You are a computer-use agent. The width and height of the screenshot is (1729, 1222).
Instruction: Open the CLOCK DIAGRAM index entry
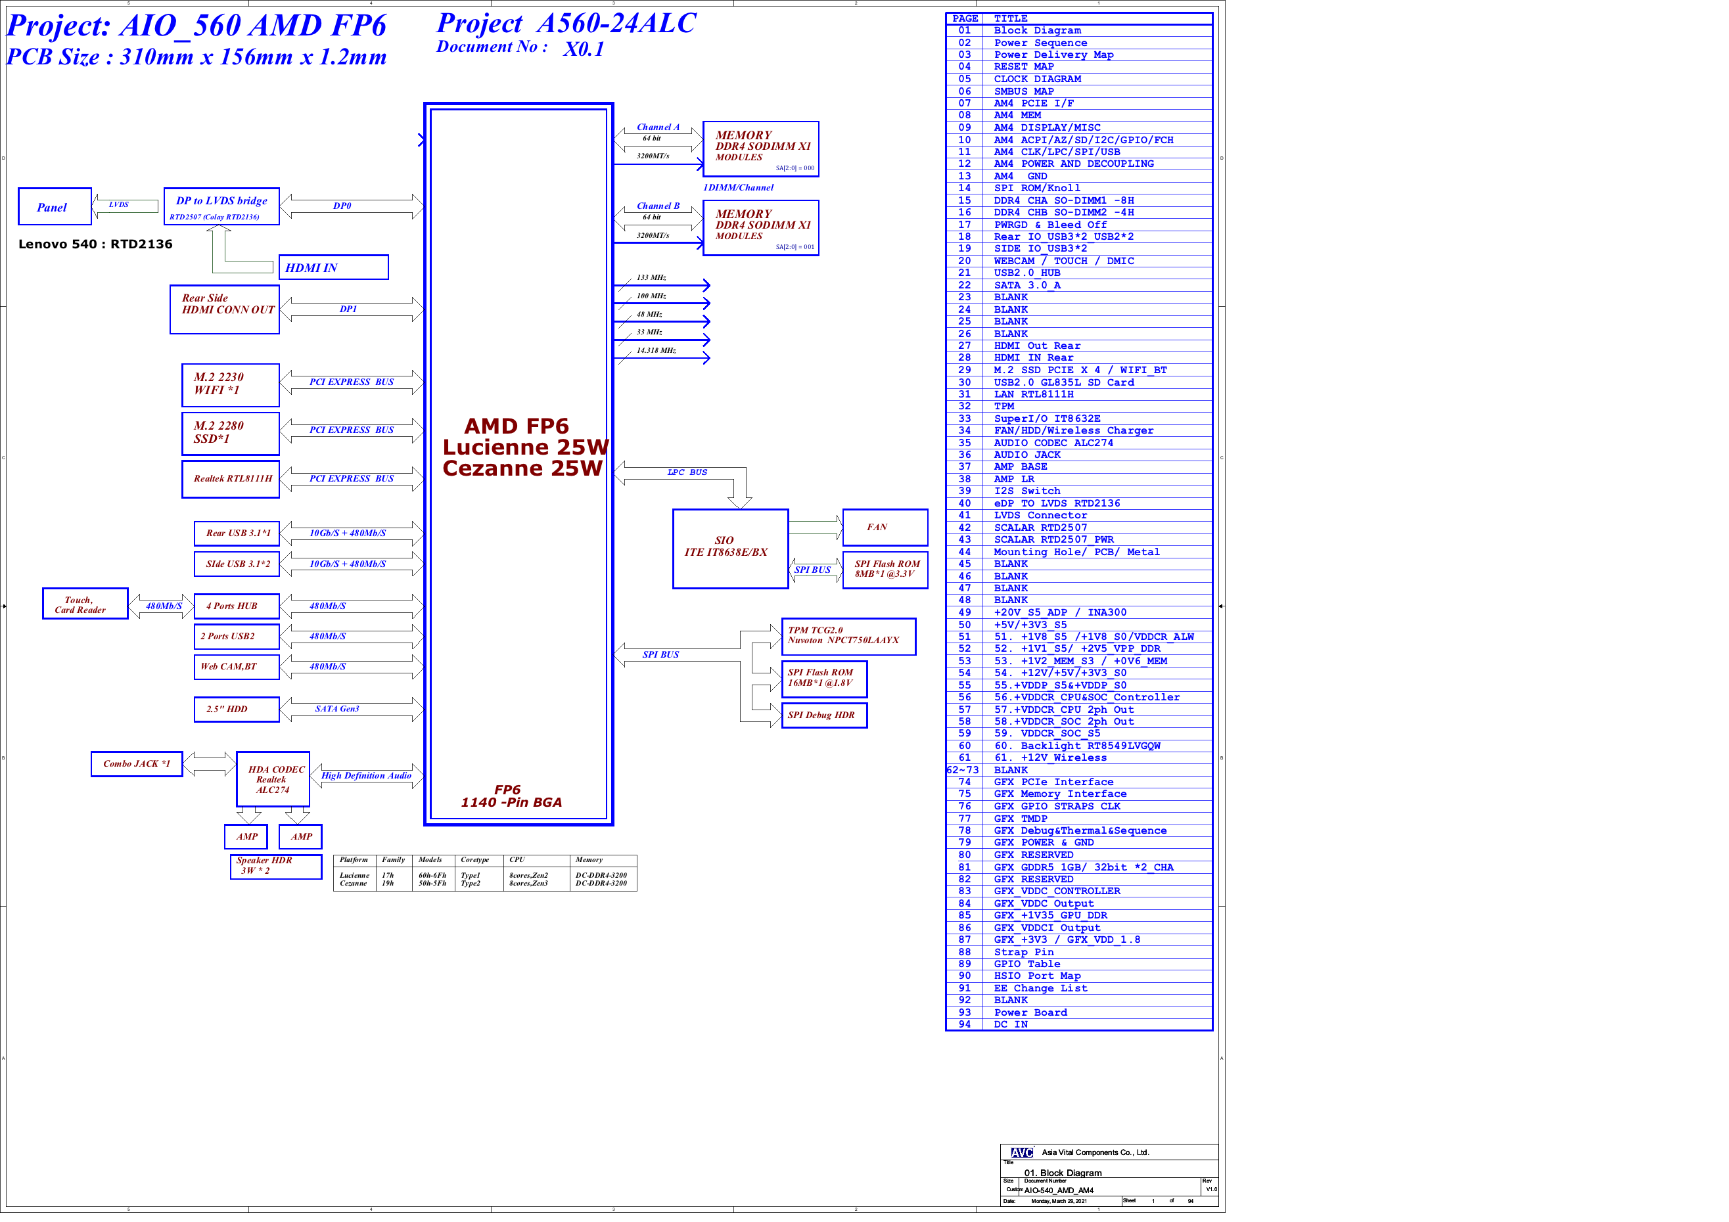(x=1036, y=79)
